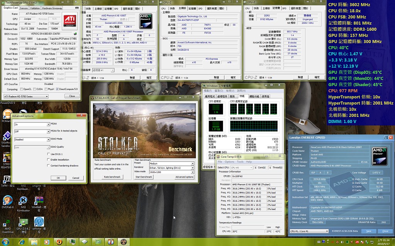Toggle the OpenCL checkbox in GPU-Z
The image size is (395, 246).
point(22,89)
